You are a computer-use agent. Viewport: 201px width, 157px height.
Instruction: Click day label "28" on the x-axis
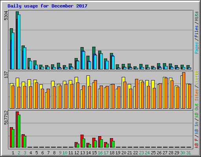point(171,153)
